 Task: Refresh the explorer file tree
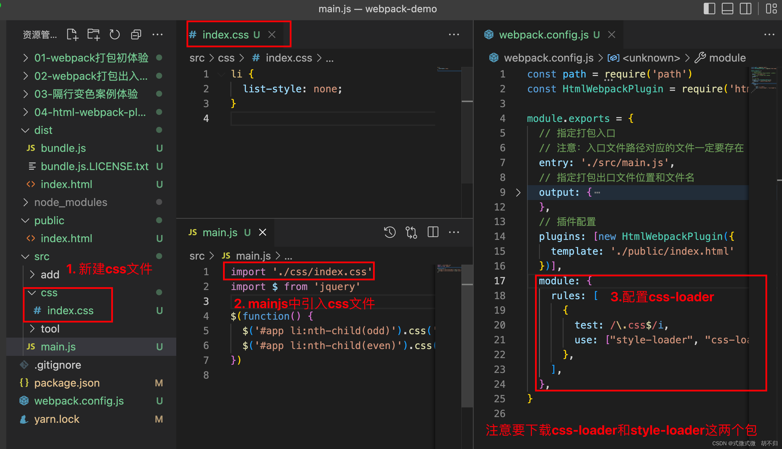click(x=114, y=34)
